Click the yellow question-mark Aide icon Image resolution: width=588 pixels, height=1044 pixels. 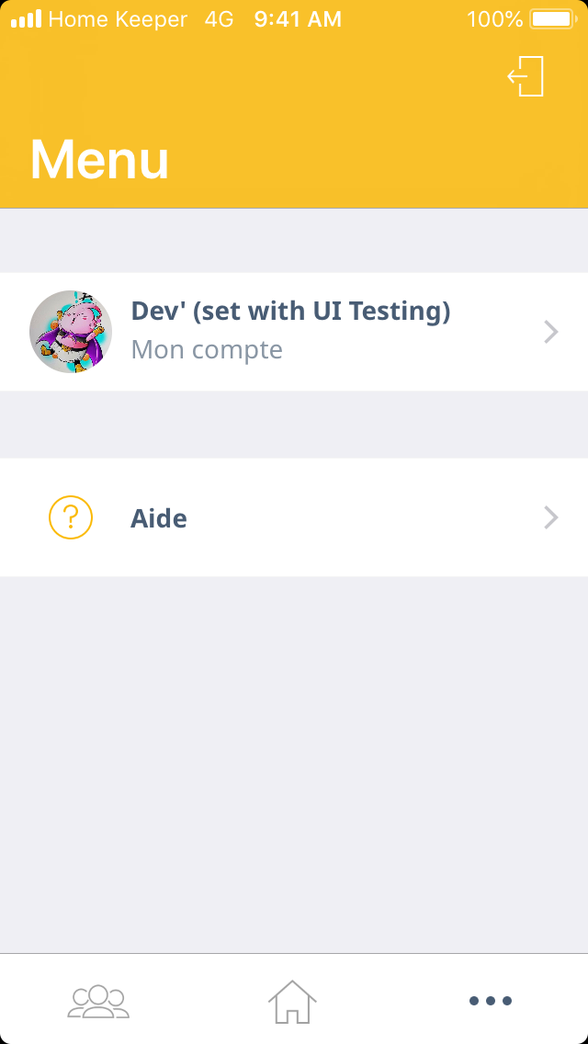71,517
